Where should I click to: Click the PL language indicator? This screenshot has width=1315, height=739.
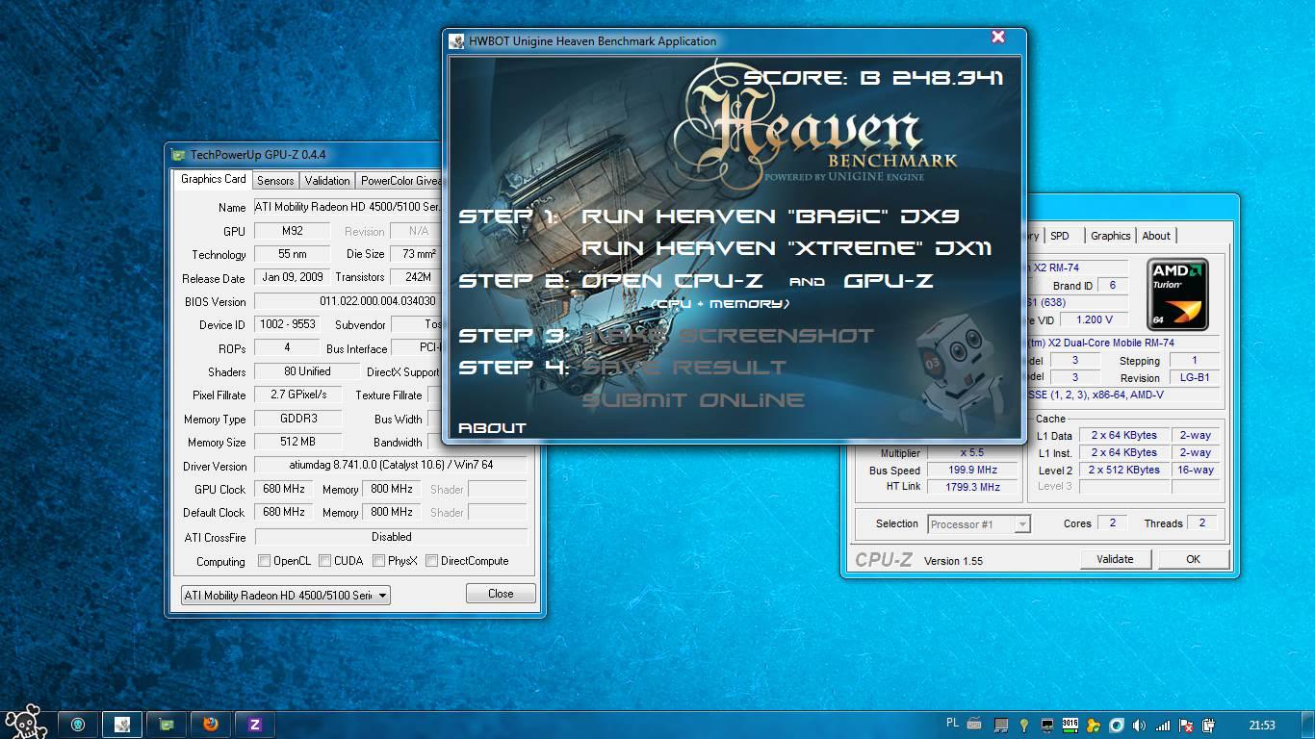952,725
